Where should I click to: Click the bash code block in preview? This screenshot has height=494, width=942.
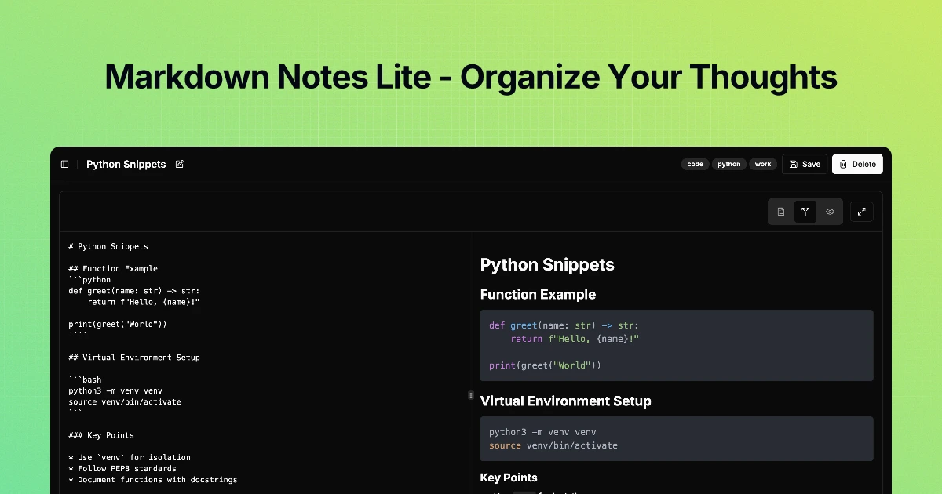point(677,438)
